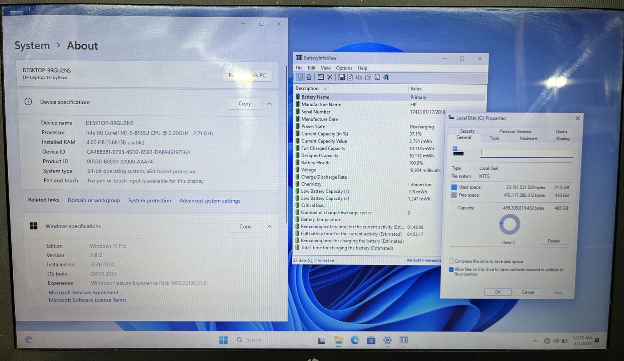Open the Domain or workgroup link
This screenshot has width=624, height=361.
94,200
